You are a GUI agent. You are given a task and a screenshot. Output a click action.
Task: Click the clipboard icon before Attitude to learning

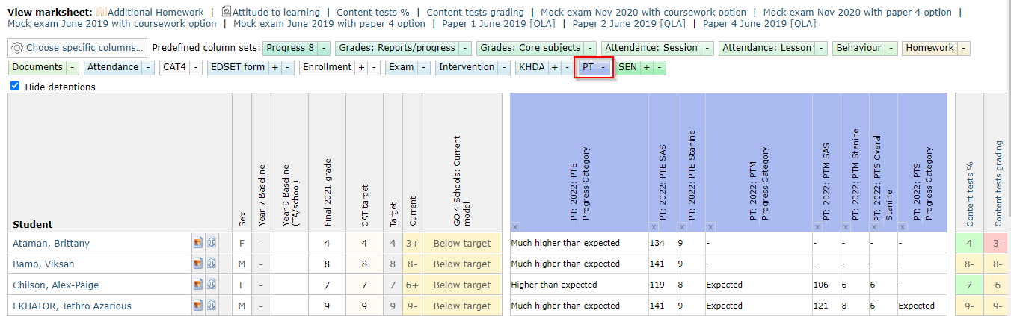click(227, 12)
